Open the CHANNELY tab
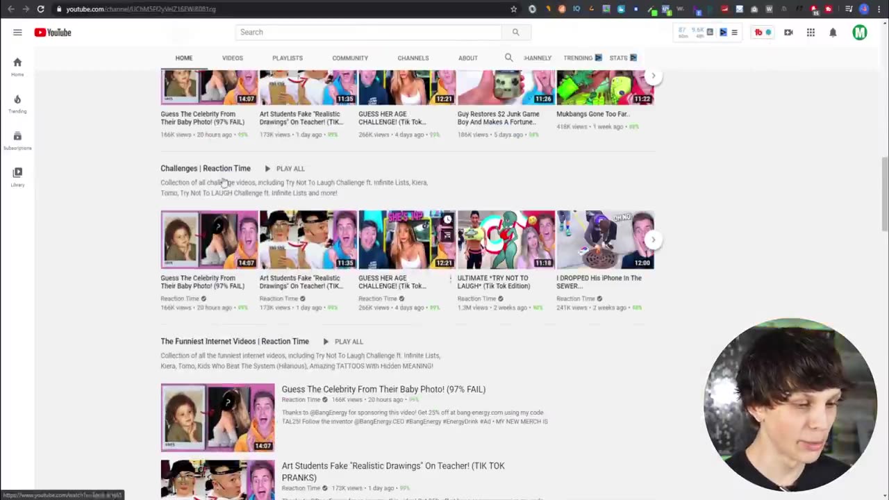889x500 pixels. [x=538, y=58]
